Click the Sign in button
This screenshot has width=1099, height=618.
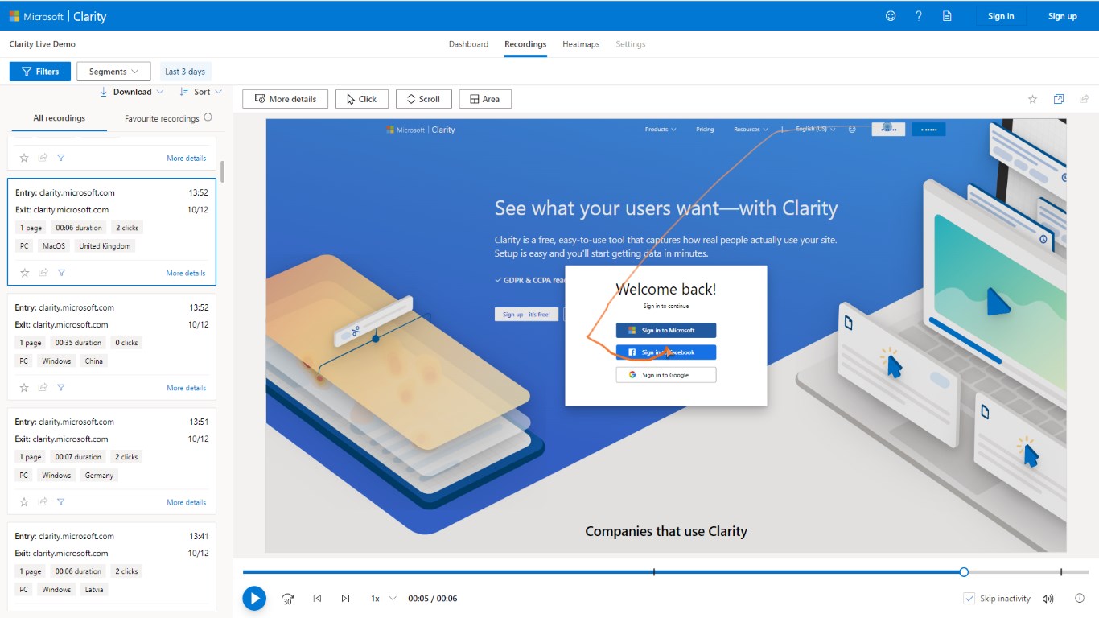pyautogui.click(x=1001, y=16)
